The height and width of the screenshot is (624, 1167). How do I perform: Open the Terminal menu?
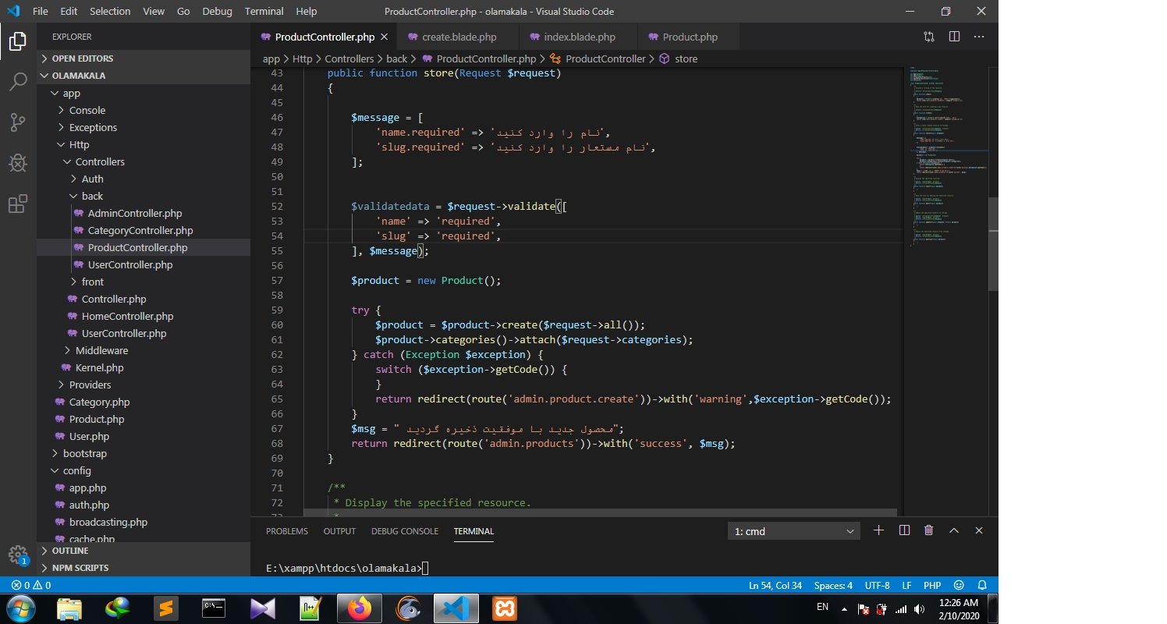264,12
